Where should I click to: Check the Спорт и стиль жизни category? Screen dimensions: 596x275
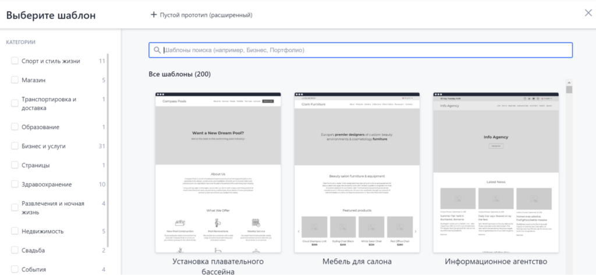pos(15,61)
